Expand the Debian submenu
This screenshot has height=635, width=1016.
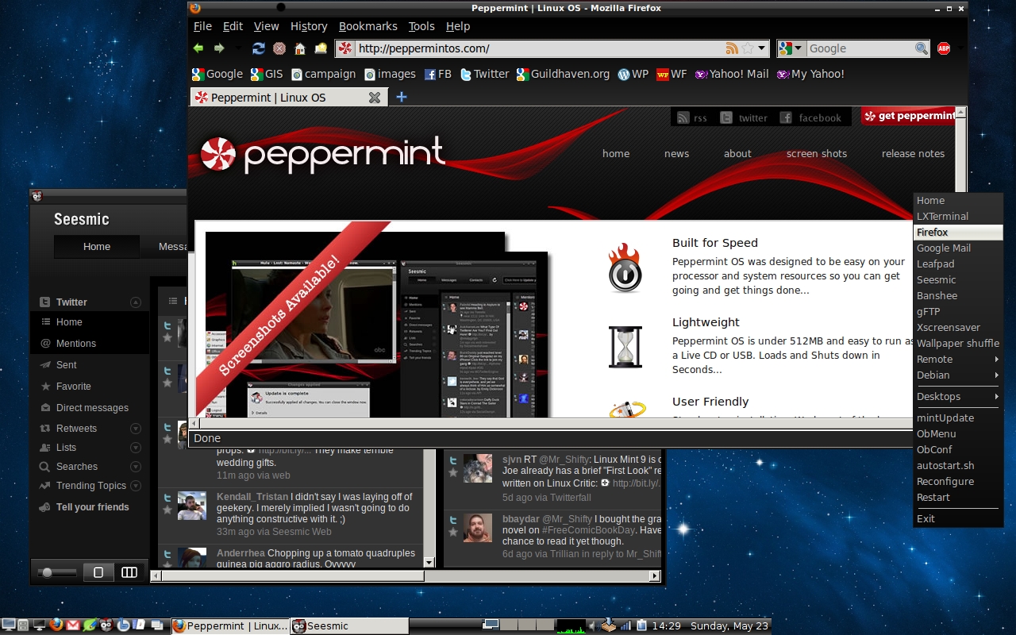958,375
